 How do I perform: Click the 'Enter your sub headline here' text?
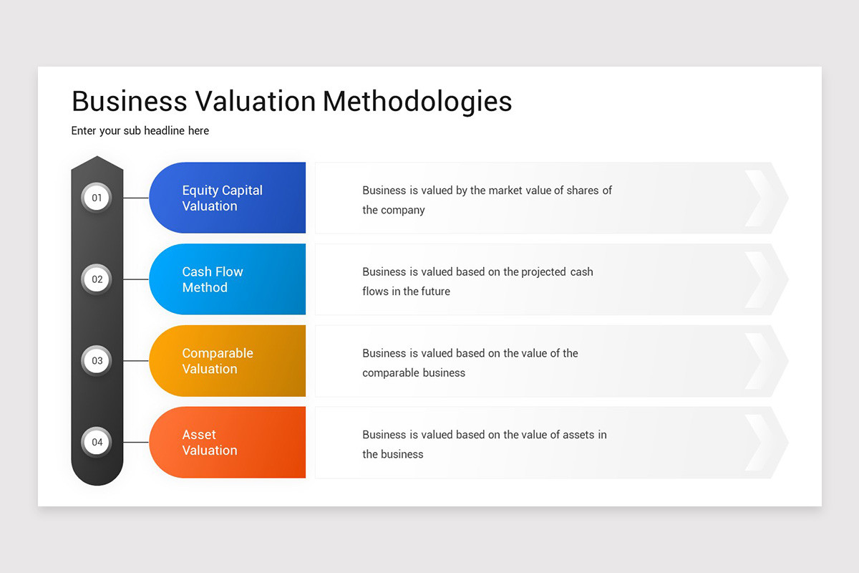(x=140, y=131)
